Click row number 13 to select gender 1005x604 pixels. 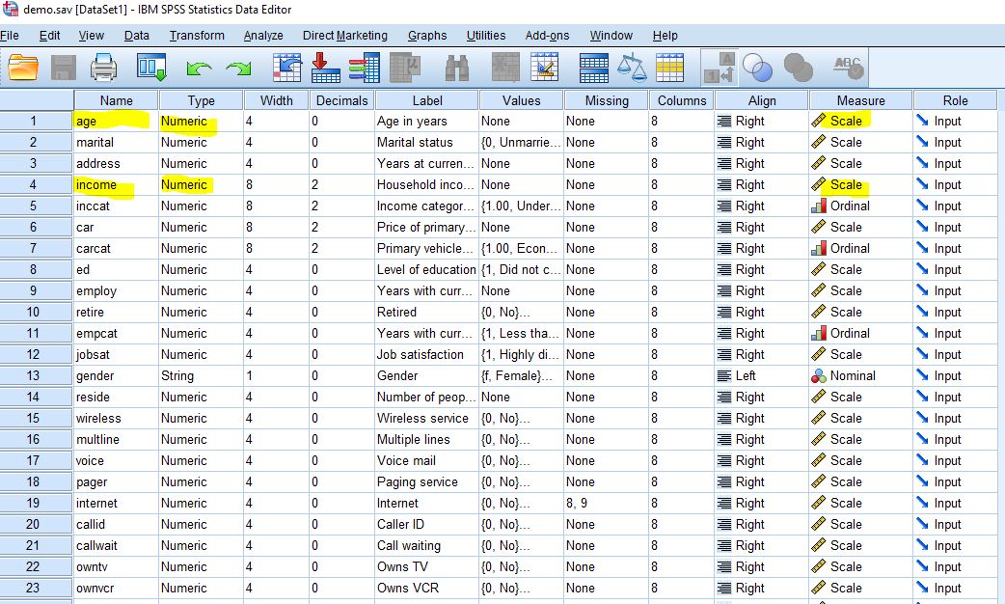(36, 375)
